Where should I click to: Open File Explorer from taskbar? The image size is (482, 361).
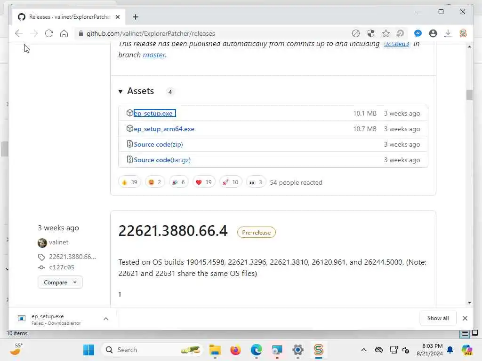pyautogui.click(x=215, y=350)
